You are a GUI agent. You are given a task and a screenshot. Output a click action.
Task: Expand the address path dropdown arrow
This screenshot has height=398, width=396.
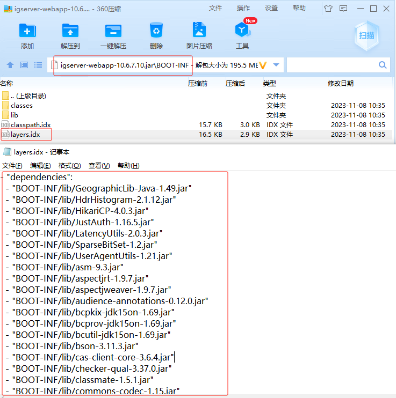click(x=276, y=65)
